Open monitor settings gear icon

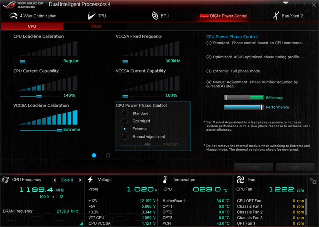(x=313, y=181)
